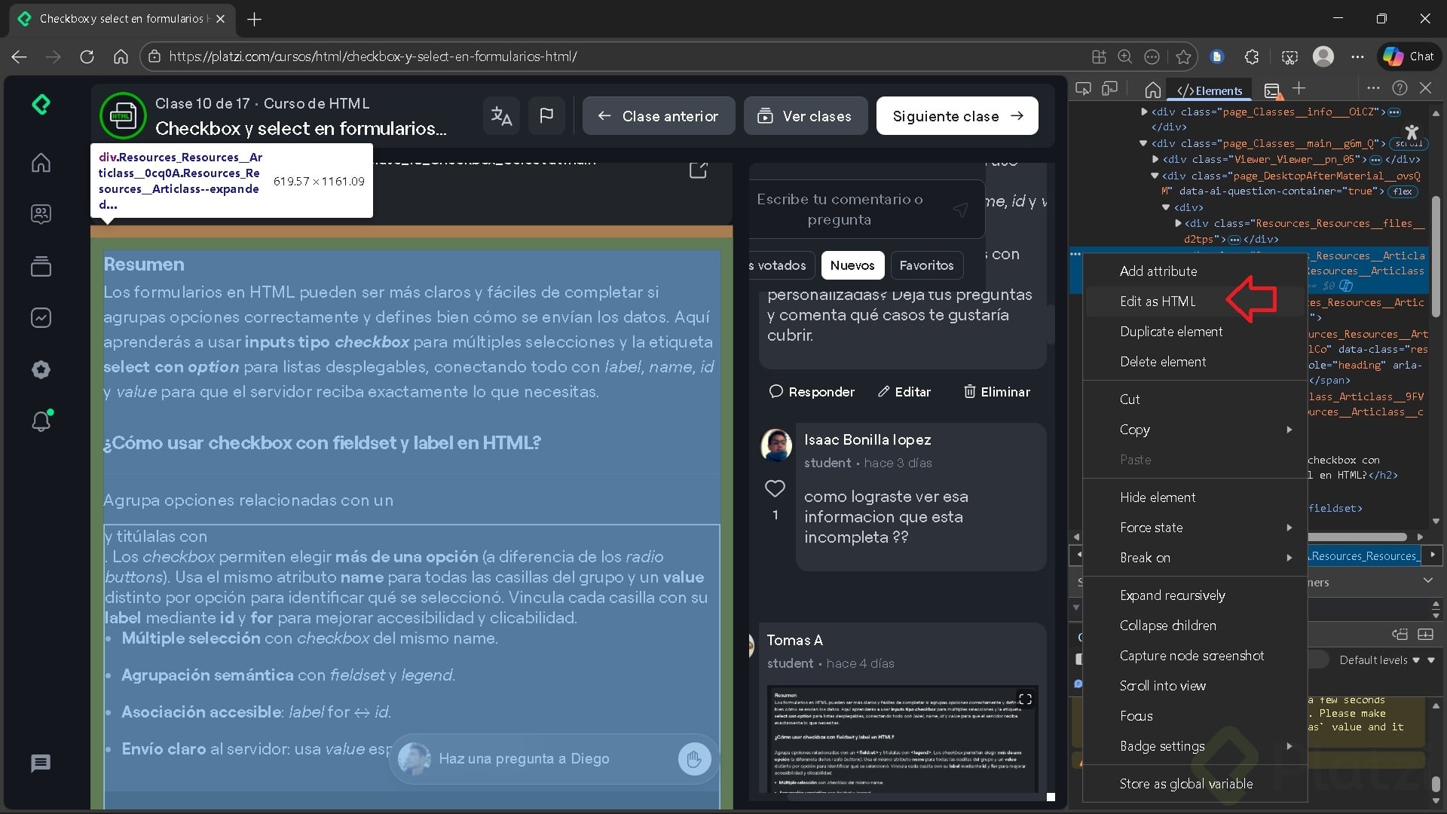The image size is (1447, 814).
Task: Click the flex badge in Elements tree
Action: 1403,191
